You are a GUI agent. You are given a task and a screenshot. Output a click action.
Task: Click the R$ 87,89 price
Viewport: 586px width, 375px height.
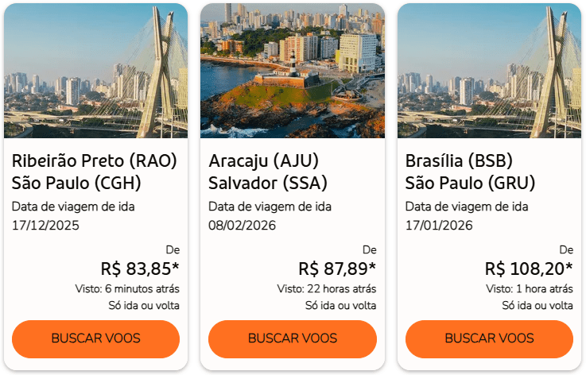point(337,269)
